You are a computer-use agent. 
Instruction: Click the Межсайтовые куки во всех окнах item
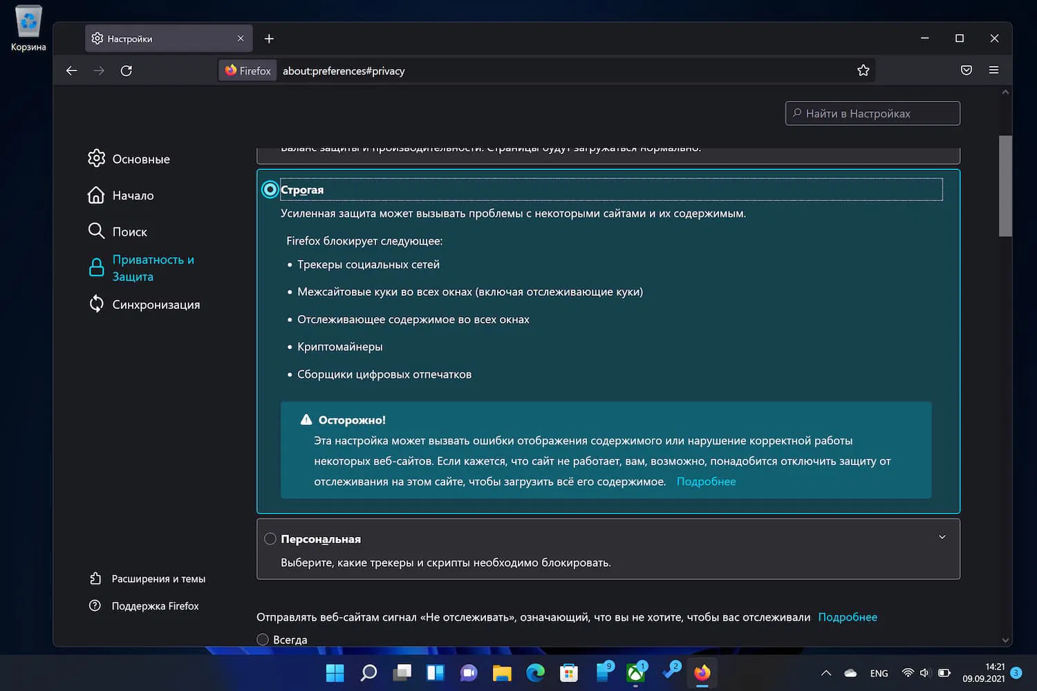[470, 292]
